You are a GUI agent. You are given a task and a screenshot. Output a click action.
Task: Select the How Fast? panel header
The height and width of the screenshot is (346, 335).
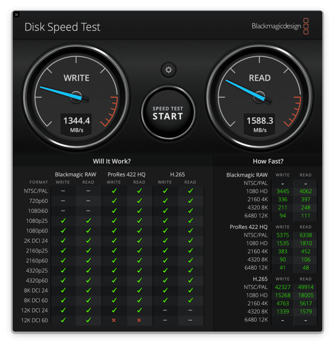tap(268, 161)
